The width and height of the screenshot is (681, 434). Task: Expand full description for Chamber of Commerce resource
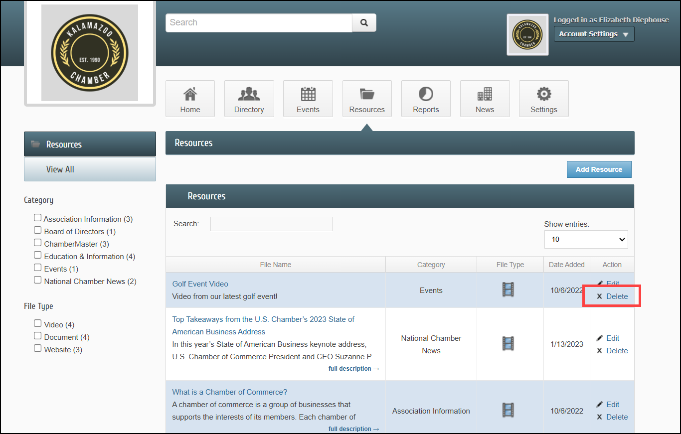[x=353, y=429]
